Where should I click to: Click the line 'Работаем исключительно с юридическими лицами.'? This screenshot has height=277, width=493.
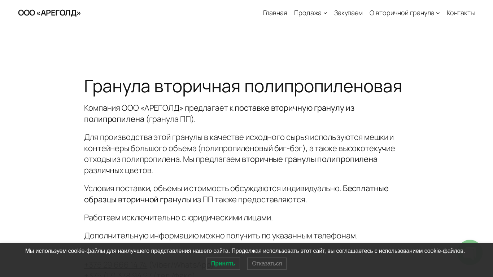(178, 217)
